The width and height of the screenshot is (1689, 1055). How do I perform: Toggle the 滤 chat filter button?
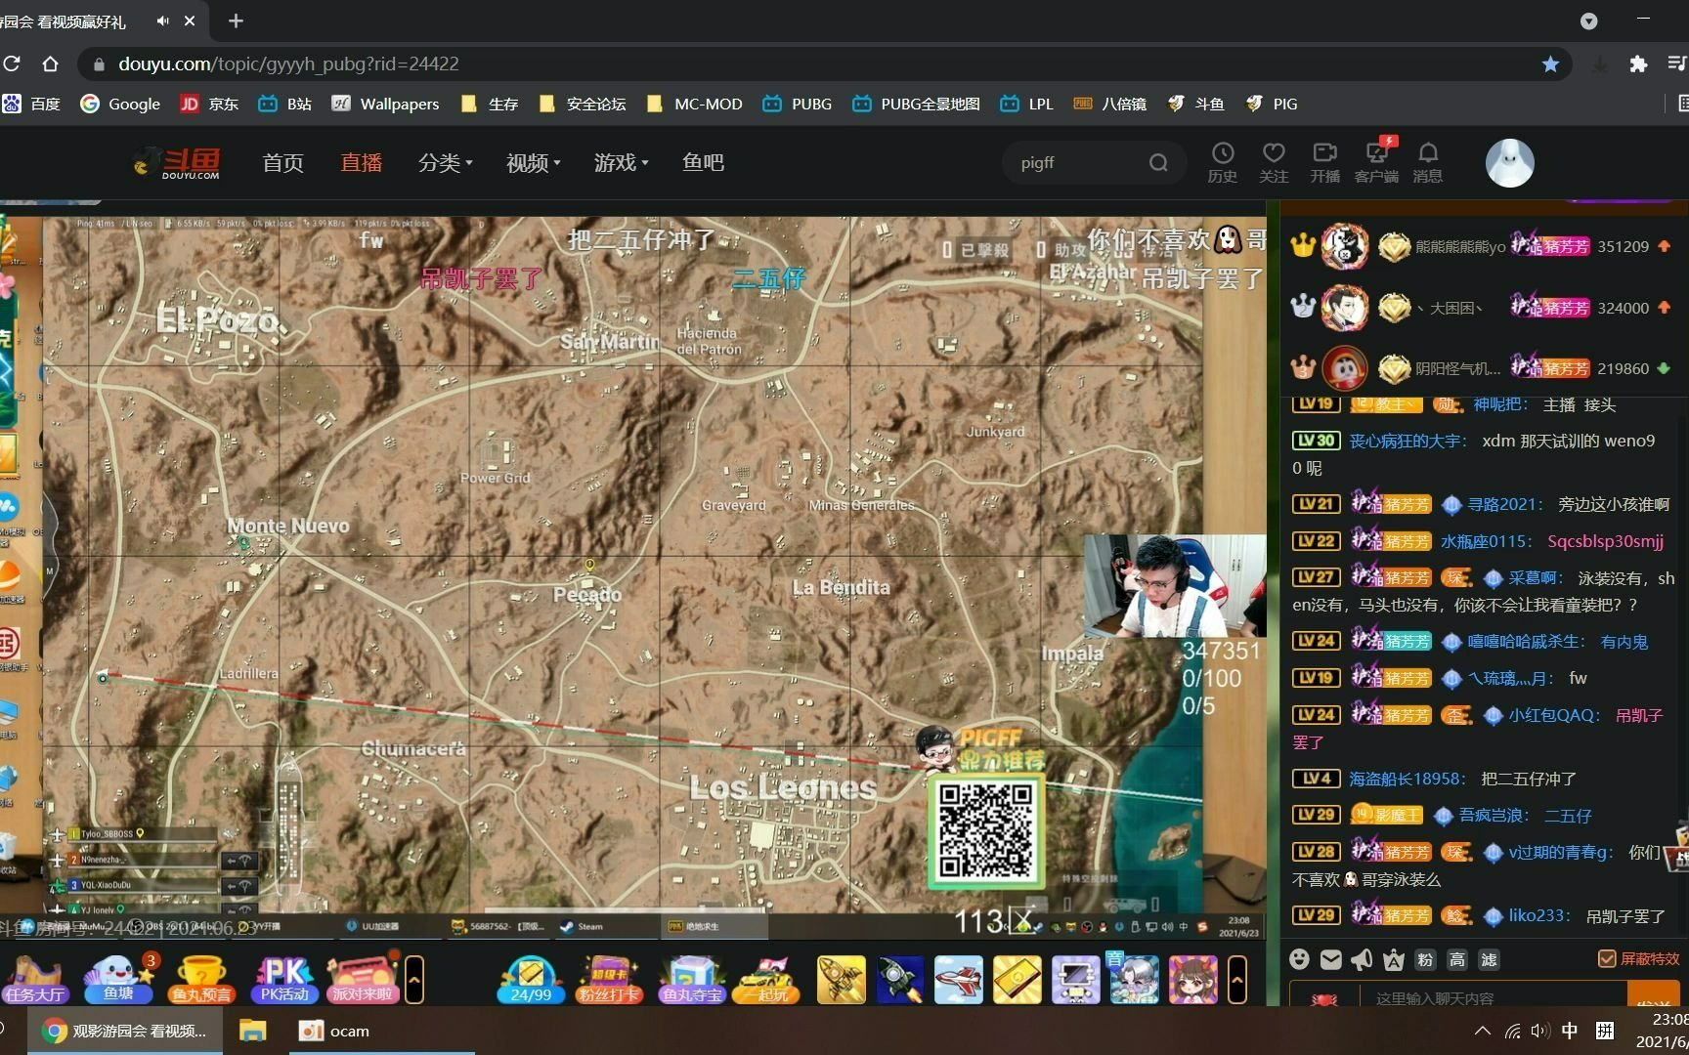(1489, 959)
